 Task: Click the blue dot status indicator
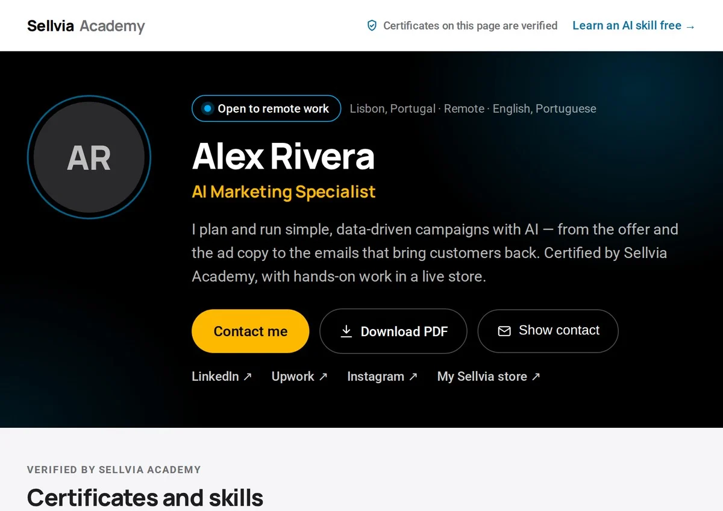point(207,108)
